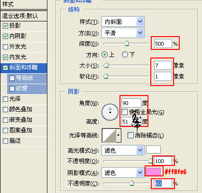The height and width of the screenshot is (193, 202).
Task: Select the 投影 row label
Action: coord(15,26)
